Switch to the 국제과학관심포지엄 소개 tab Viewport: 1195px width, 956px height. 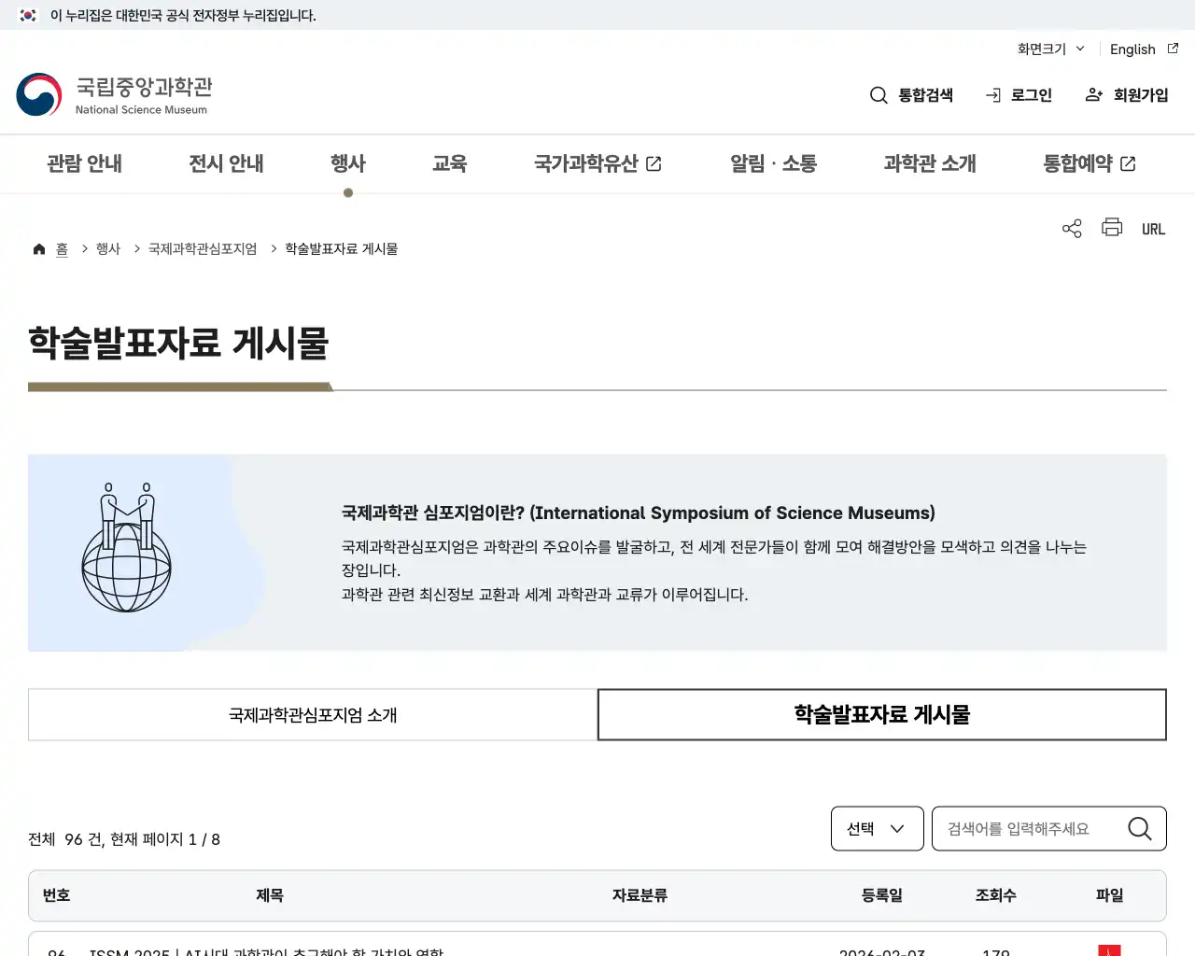[313, 714]
